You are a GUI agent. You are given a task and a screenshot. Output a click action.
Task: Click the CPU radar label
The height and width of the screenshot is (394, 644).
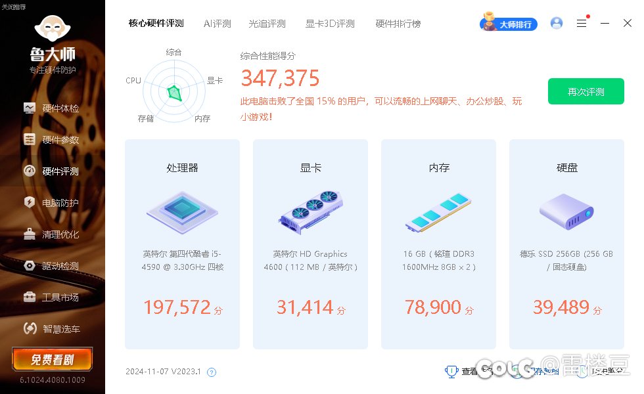[133, 80]
